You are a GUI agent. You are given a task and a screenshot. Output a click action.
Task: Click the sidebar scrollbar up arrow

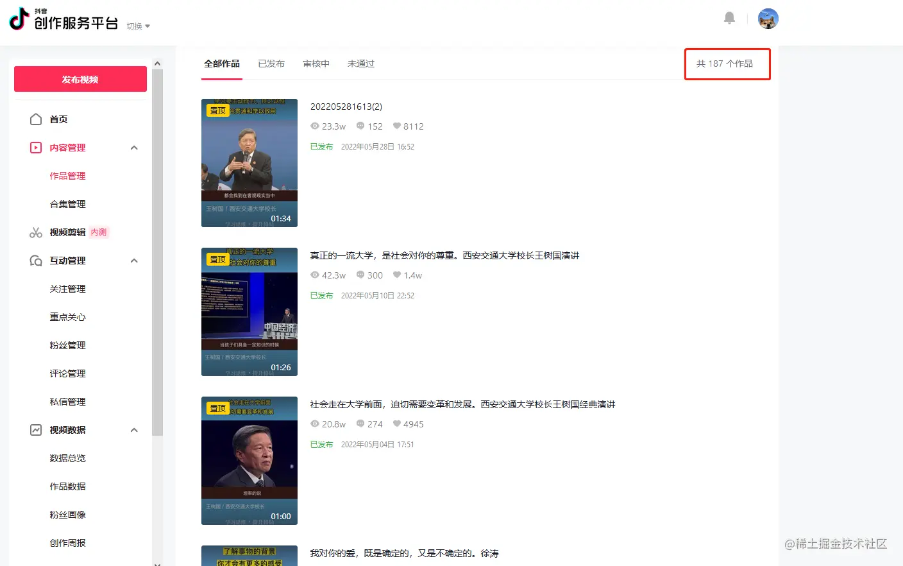157,64
